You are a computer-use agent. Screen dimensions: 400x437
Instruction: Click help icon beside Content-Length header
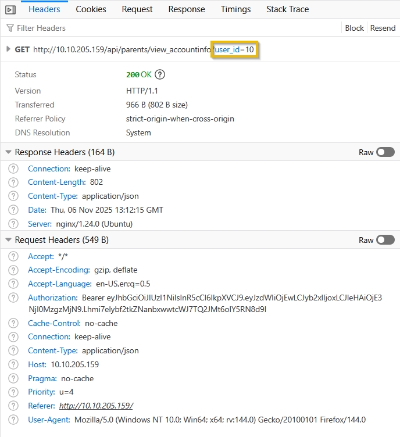[13, 182]
